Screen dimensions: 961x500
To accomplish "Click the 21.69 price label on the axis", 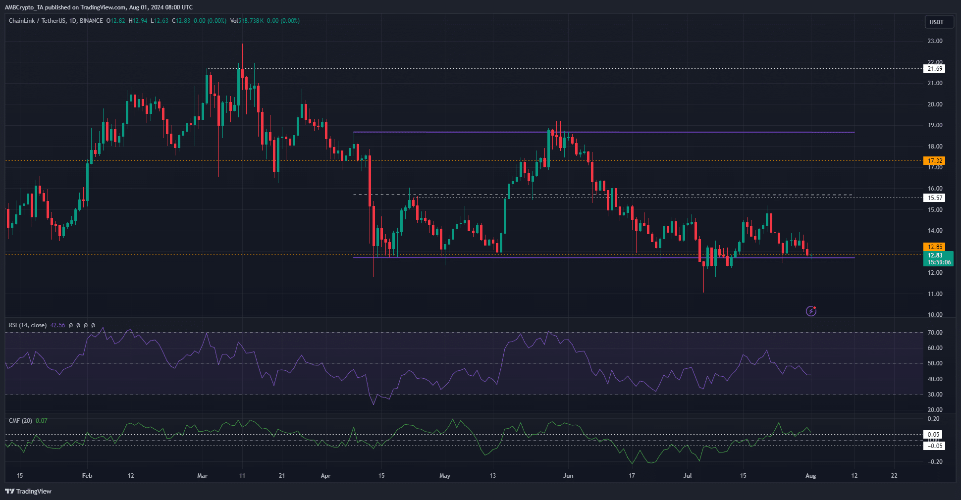I will tap(935, 69).
